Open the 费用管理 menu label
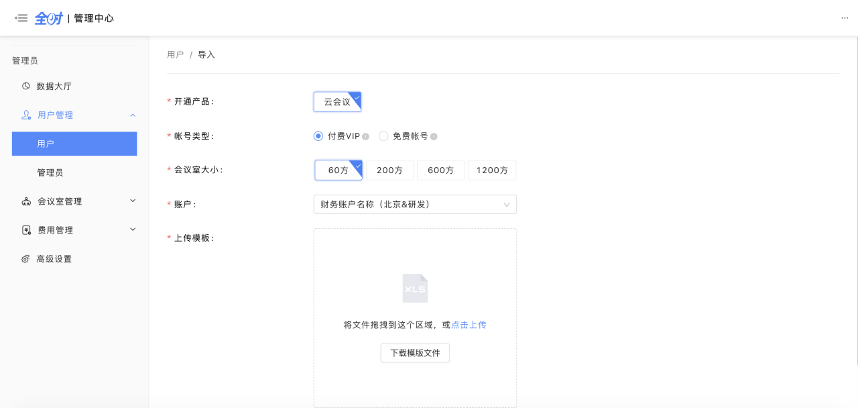Image resolution: width=858 pixels, height=408 pixels. [x=56, y=230]
